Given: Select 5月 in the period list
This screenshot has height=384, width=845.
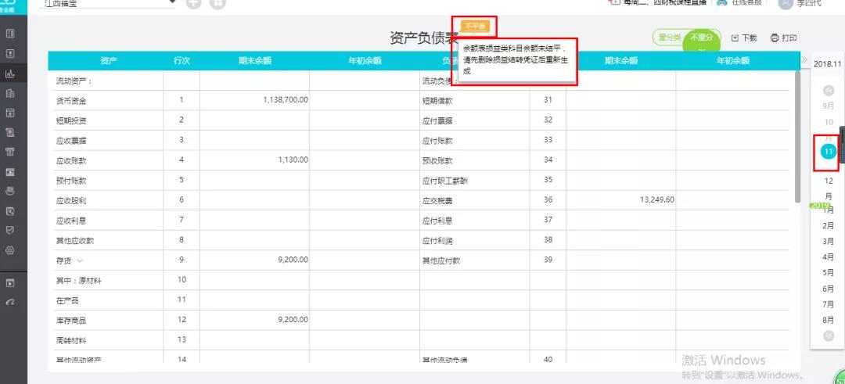Looking at the screenshot, I should click(829, 273).
